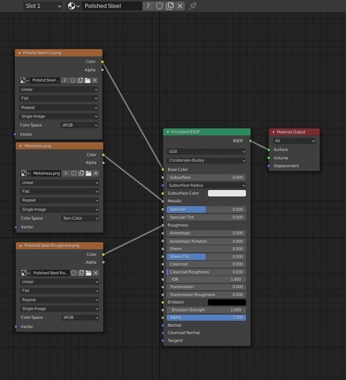This screenshot has height=380, width=346.
Task: Open Linear interpolation dropdown in Polishd Steel Col node
Action: tap(59, 89)
